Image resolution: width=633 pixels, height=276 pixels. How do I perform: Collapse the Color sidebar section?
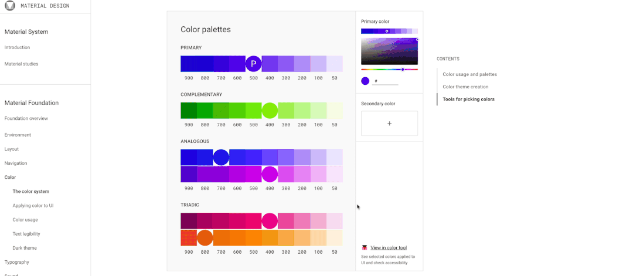coord(10,177)
